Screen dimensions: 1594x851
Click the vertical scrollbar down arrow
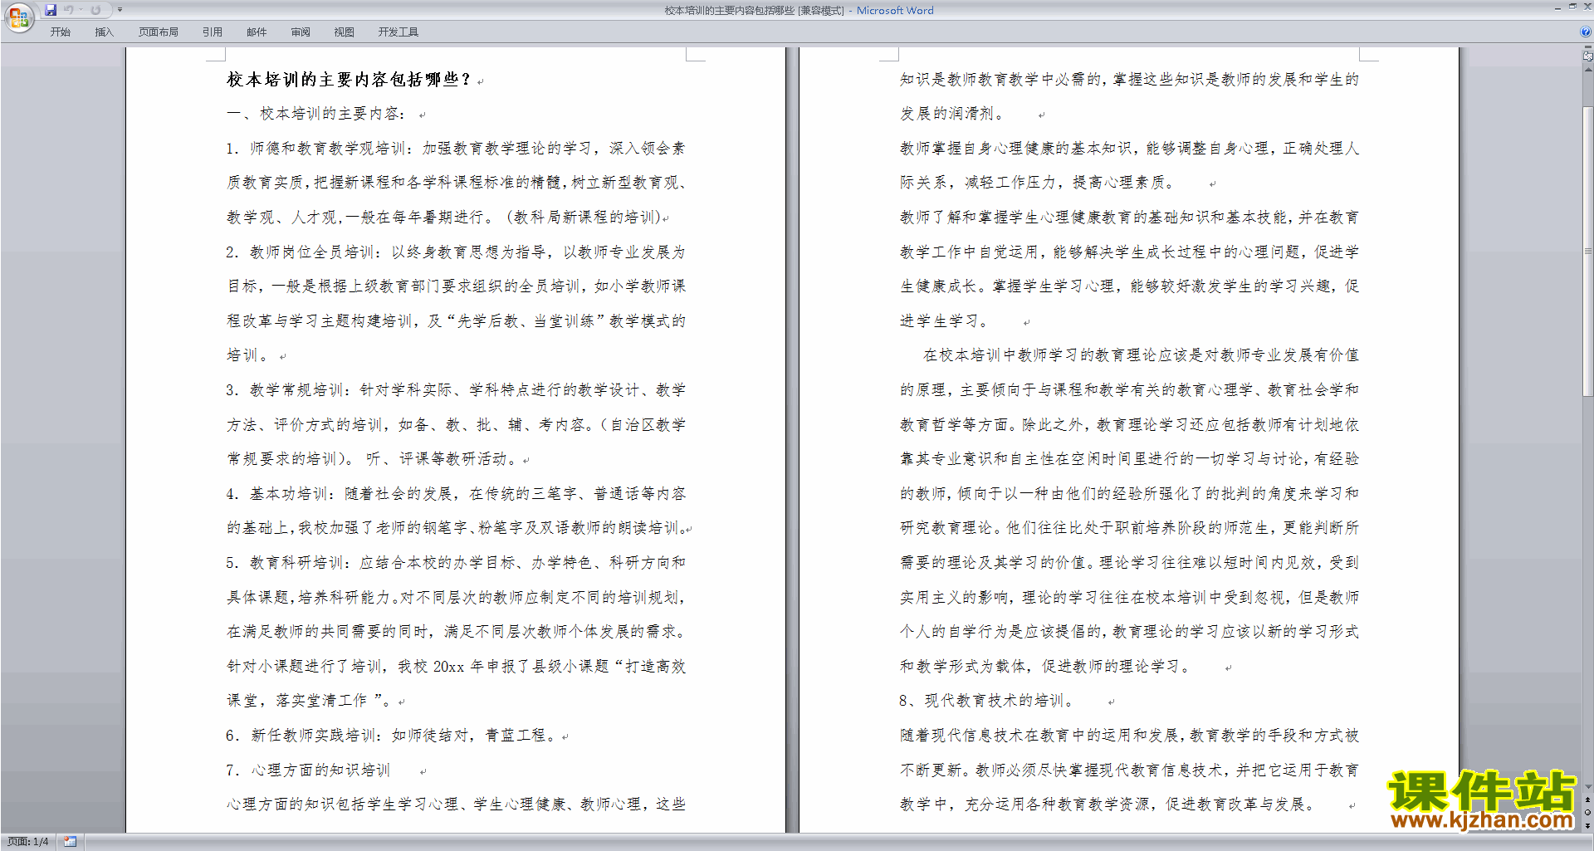point(1588,787)
